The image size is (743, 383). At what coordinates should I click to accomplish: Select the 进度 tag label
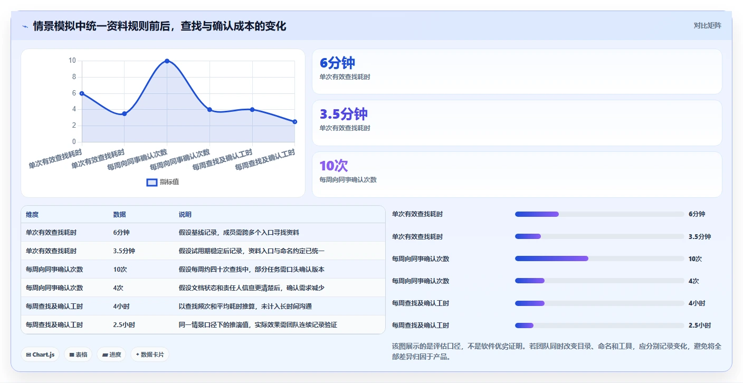(x=115, y=355)
